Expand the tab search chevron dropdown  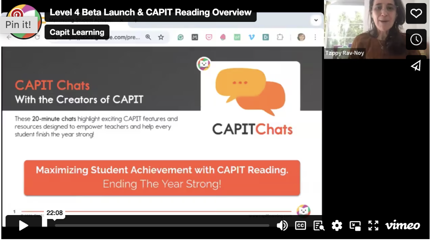316,20
